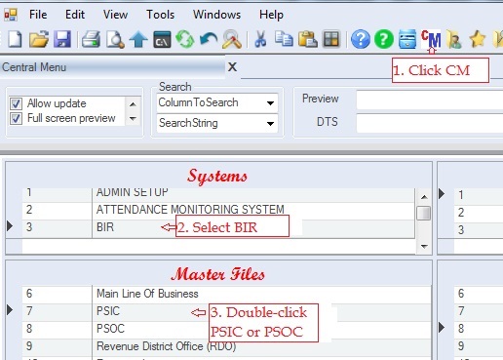
Task: Open the Tools menu
Action: 160,15
